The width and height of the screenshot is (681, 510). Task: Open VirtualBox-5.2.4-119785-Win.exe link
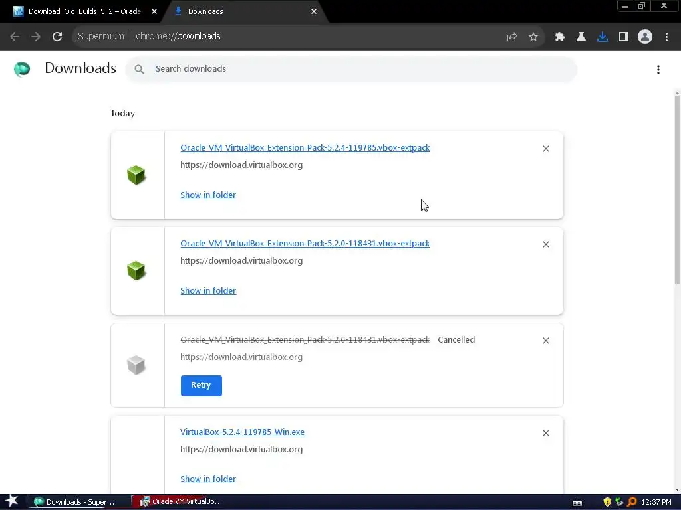(242, 432)
